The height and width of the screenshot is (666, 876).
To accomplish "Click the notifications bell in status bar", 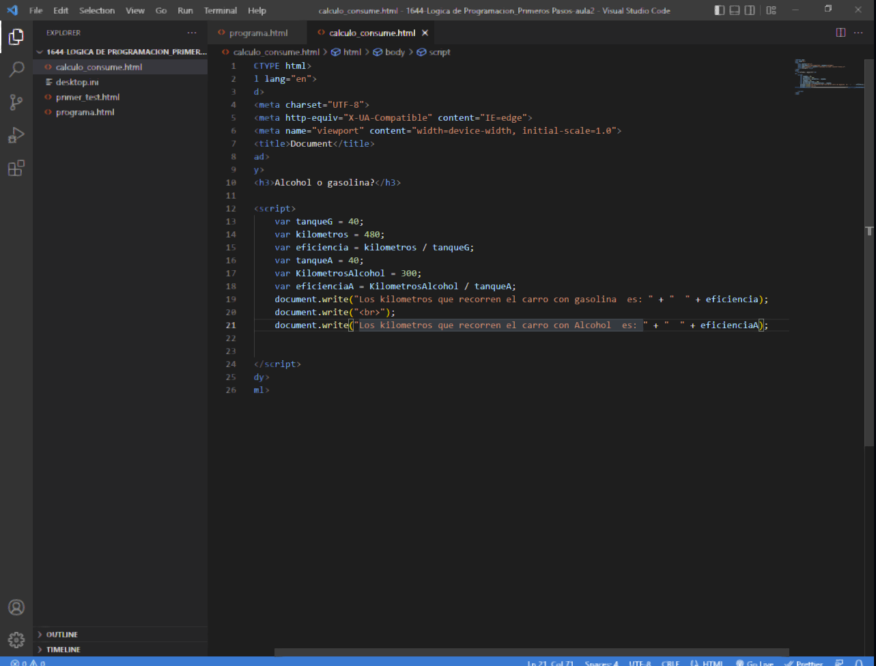I will click(860, 663).
